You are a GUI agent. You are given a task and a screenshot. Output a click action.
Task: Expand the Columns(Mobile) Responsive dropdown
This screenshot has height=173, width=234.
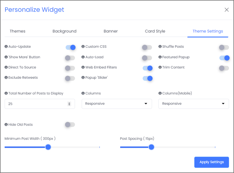193,104
